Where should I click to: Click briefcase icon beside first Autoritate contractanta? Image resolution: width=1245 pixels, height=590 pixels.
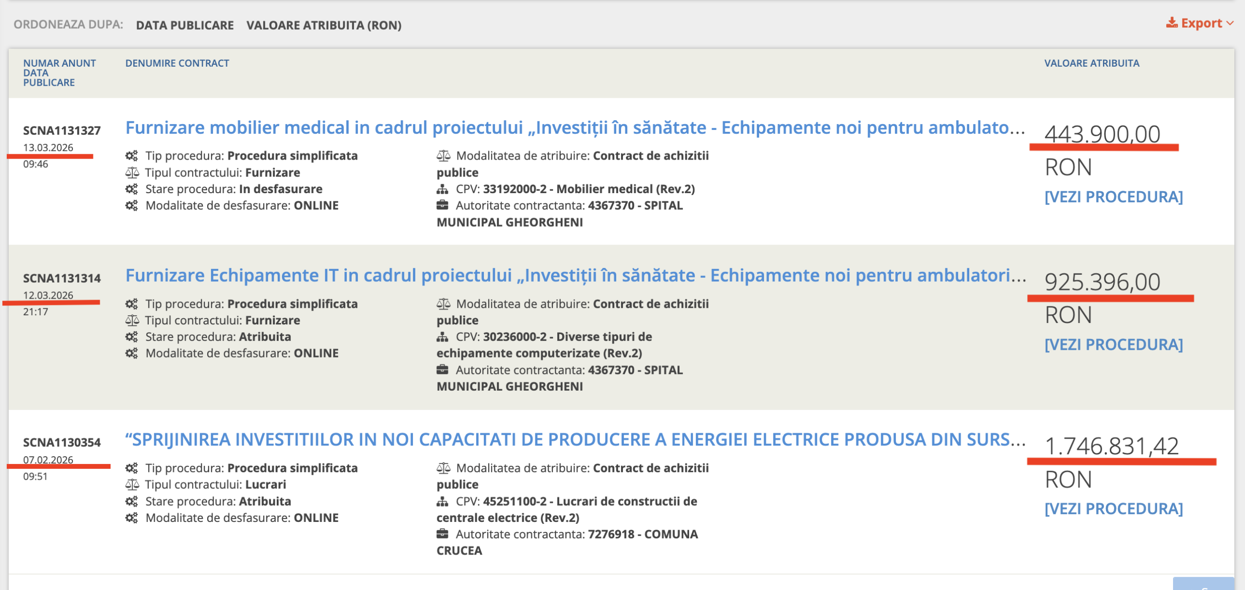pos(442,205)
